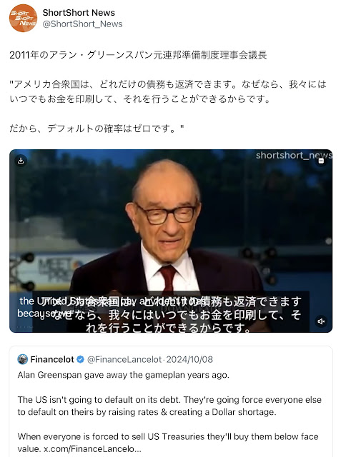The image size is (346, 457).
Task: Open the @FinanceLancelot handle link
Action: click(124, 359)
